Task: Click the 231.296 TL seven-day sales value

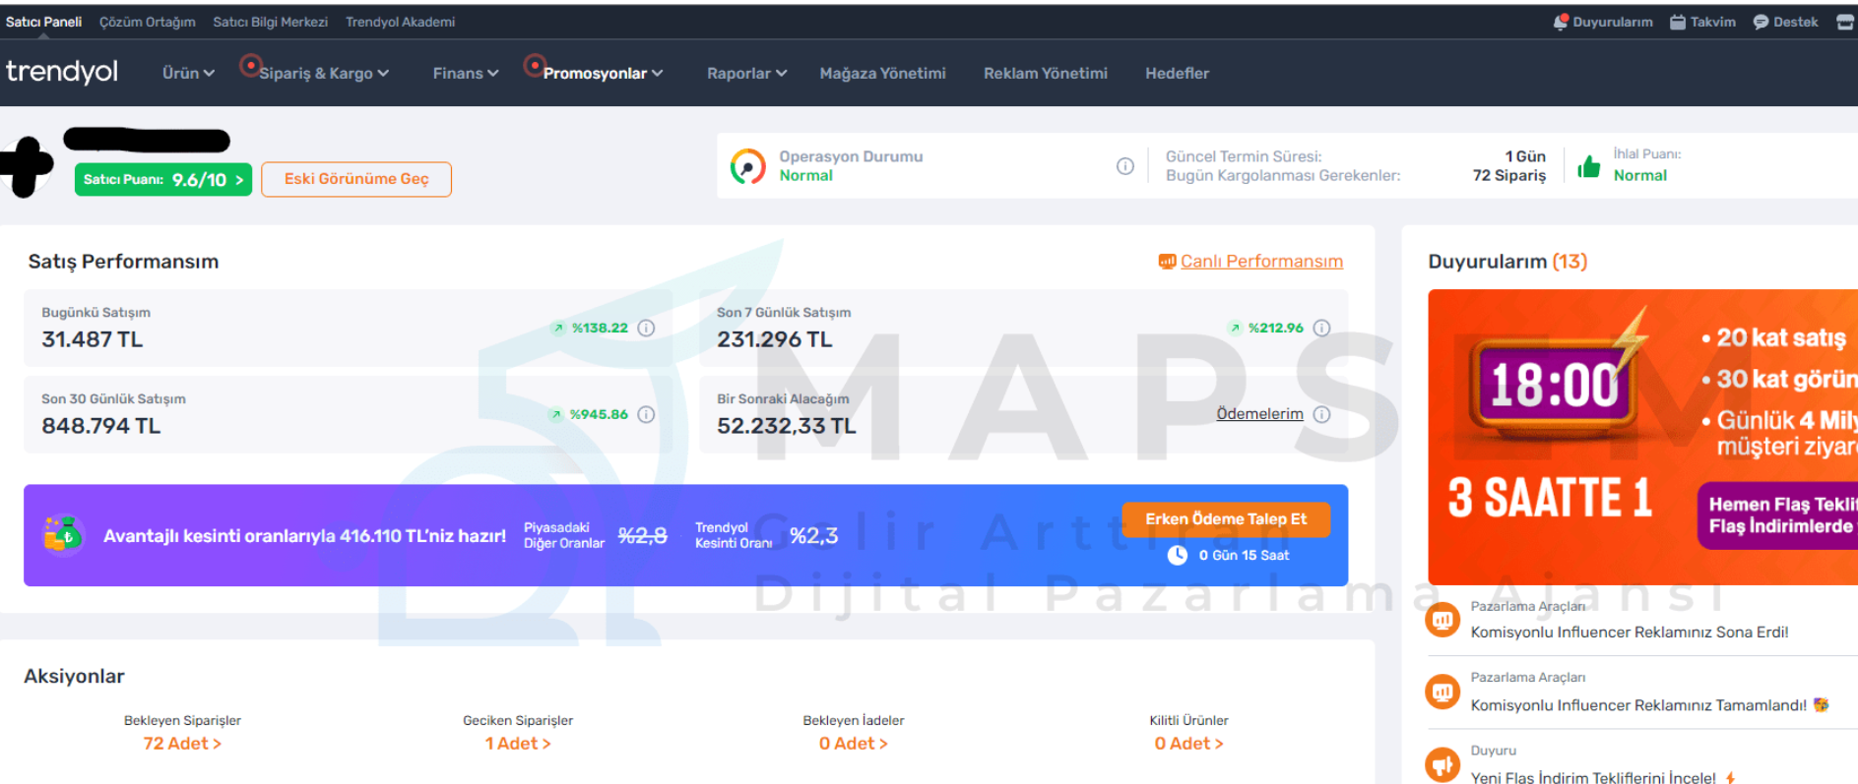Action: tap(774, 339)
